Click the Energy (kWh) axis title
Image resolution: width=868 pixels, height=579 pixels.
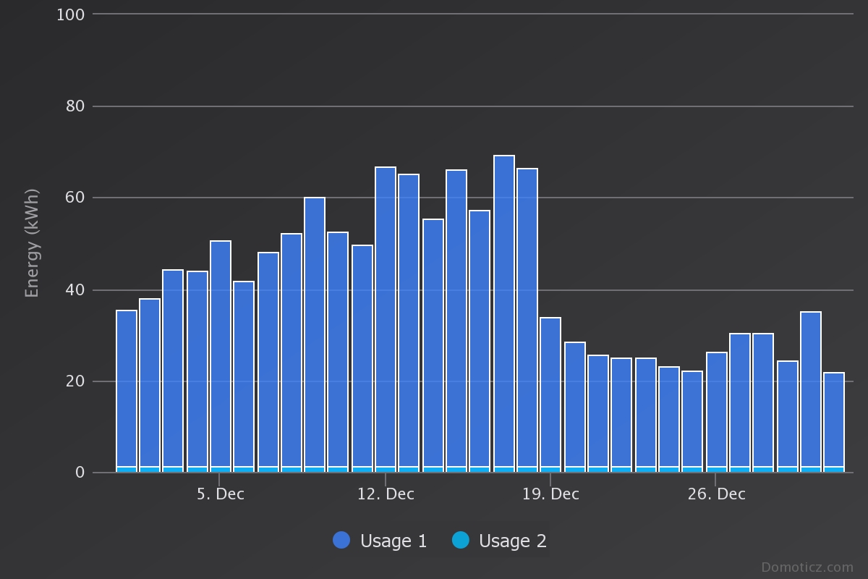pyautogui.click(x=32, y=243)
